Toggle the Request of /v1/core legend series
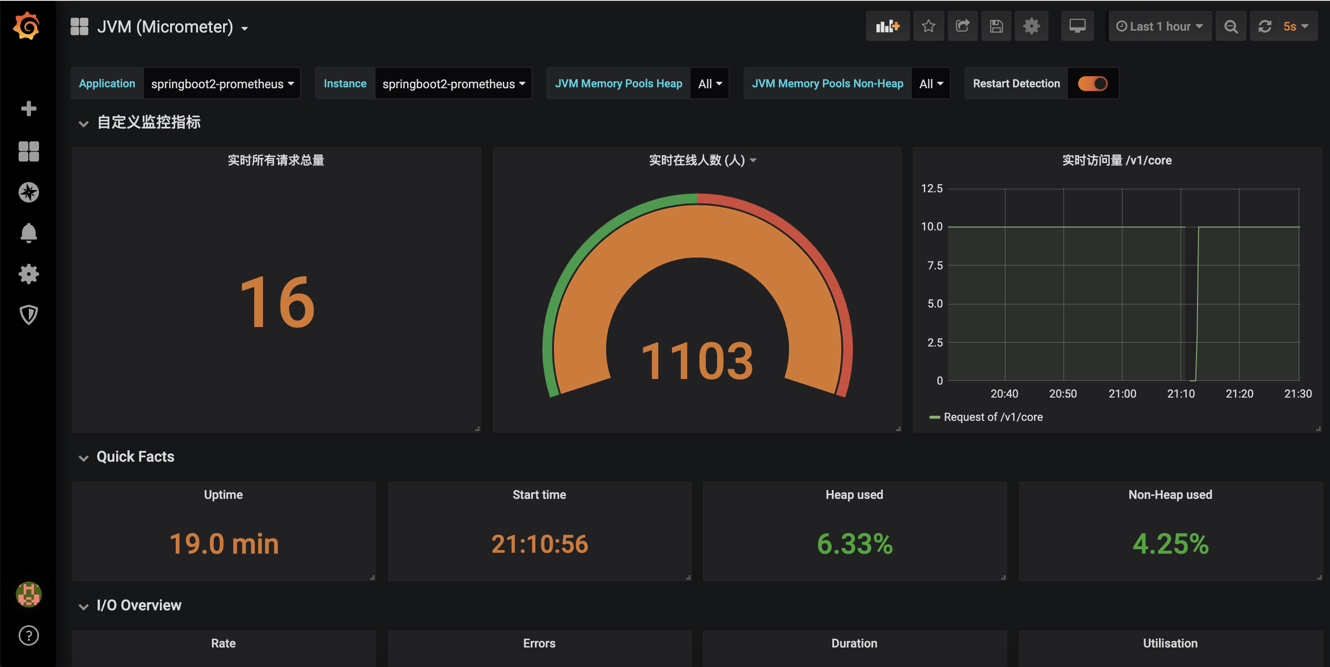1330x667 pixels. pos(993,417)
